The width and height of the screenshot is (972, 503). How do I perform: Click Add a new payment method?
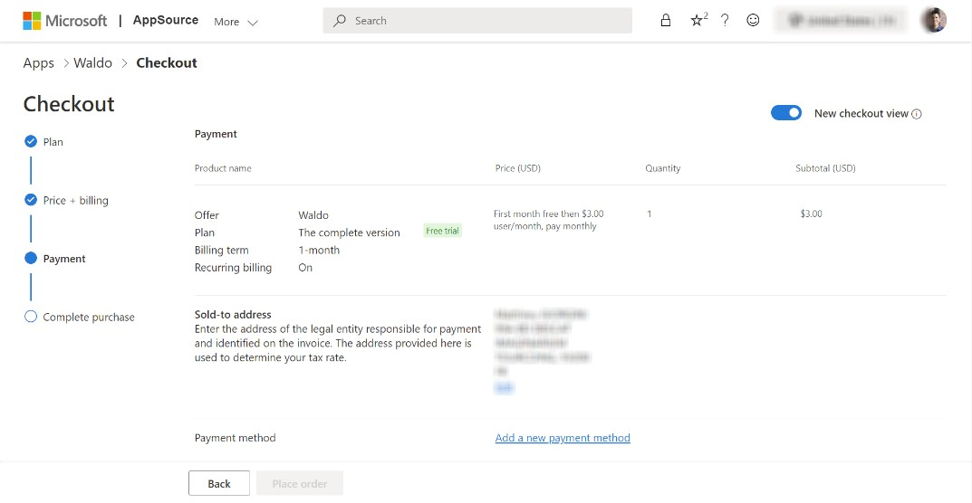tap(563, 438)
